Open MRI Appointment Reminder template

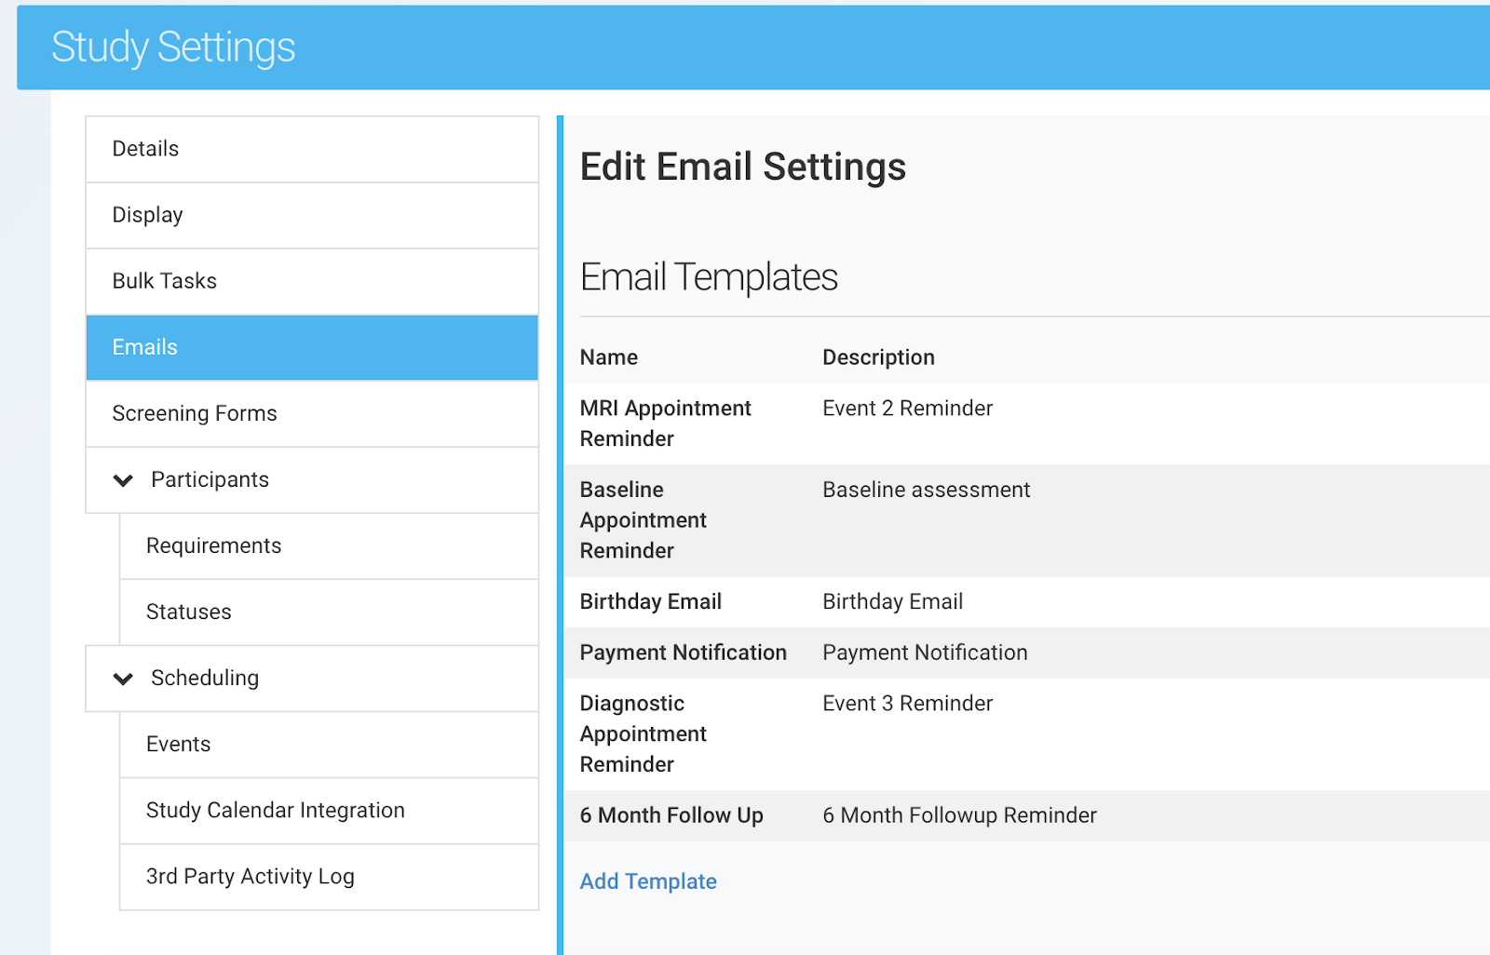(665, 424)
